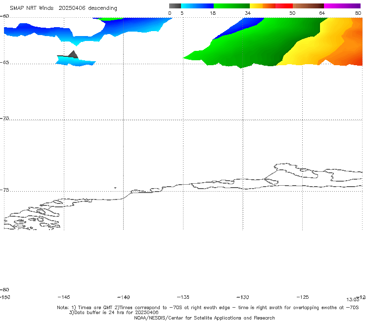Screen dimensions: 366x321
Task: Click the latitude label '-70'
Action: pos(4,119)
